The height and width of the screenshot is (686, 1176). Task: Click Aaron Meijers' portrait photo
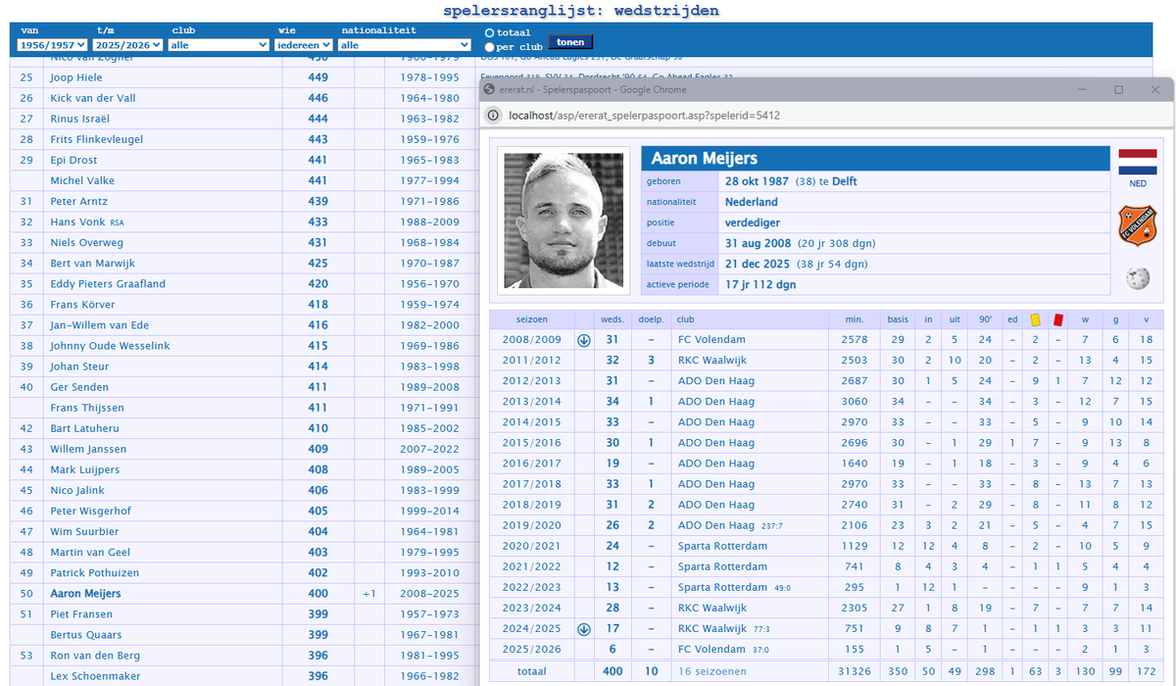coord(563,220)
